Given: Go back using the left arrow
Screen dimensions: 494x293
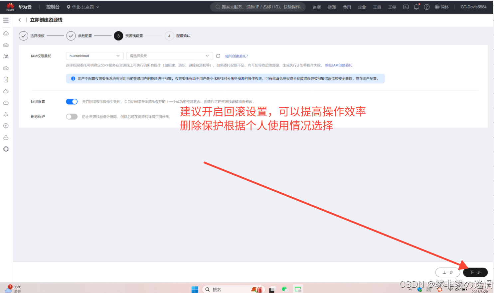Looking at the screenshot, I should coord(20,20).
